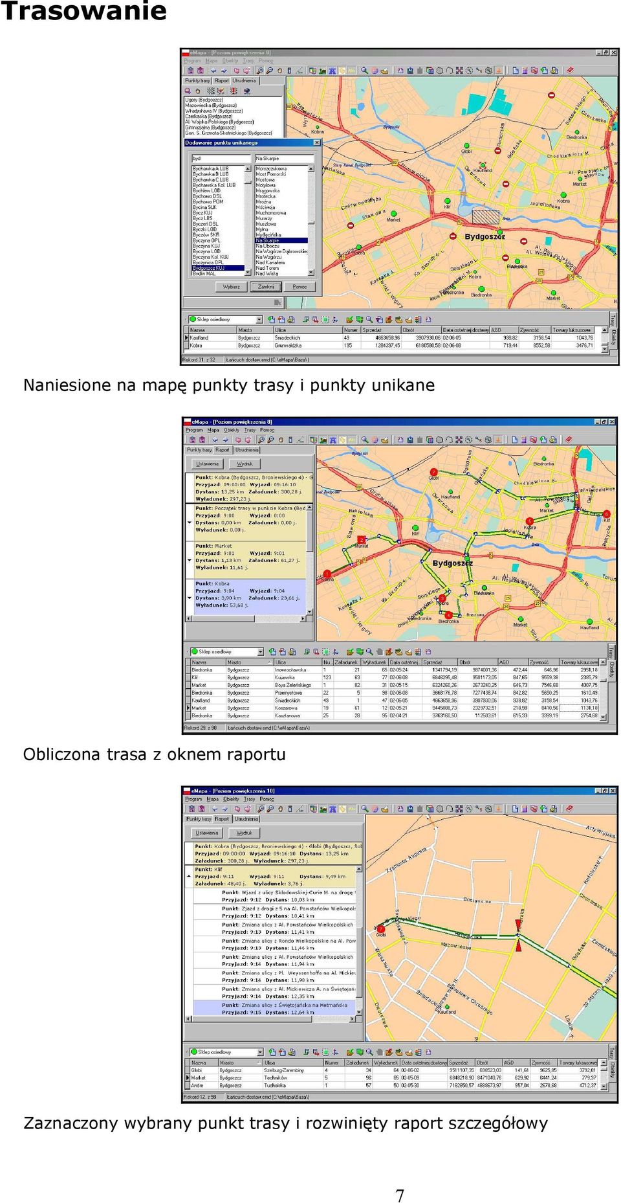Viewport: 621px width, 1203px height.
Task: Click the no-entry marker beside Bydgoszcz label in top map
Action: (453, 237)
